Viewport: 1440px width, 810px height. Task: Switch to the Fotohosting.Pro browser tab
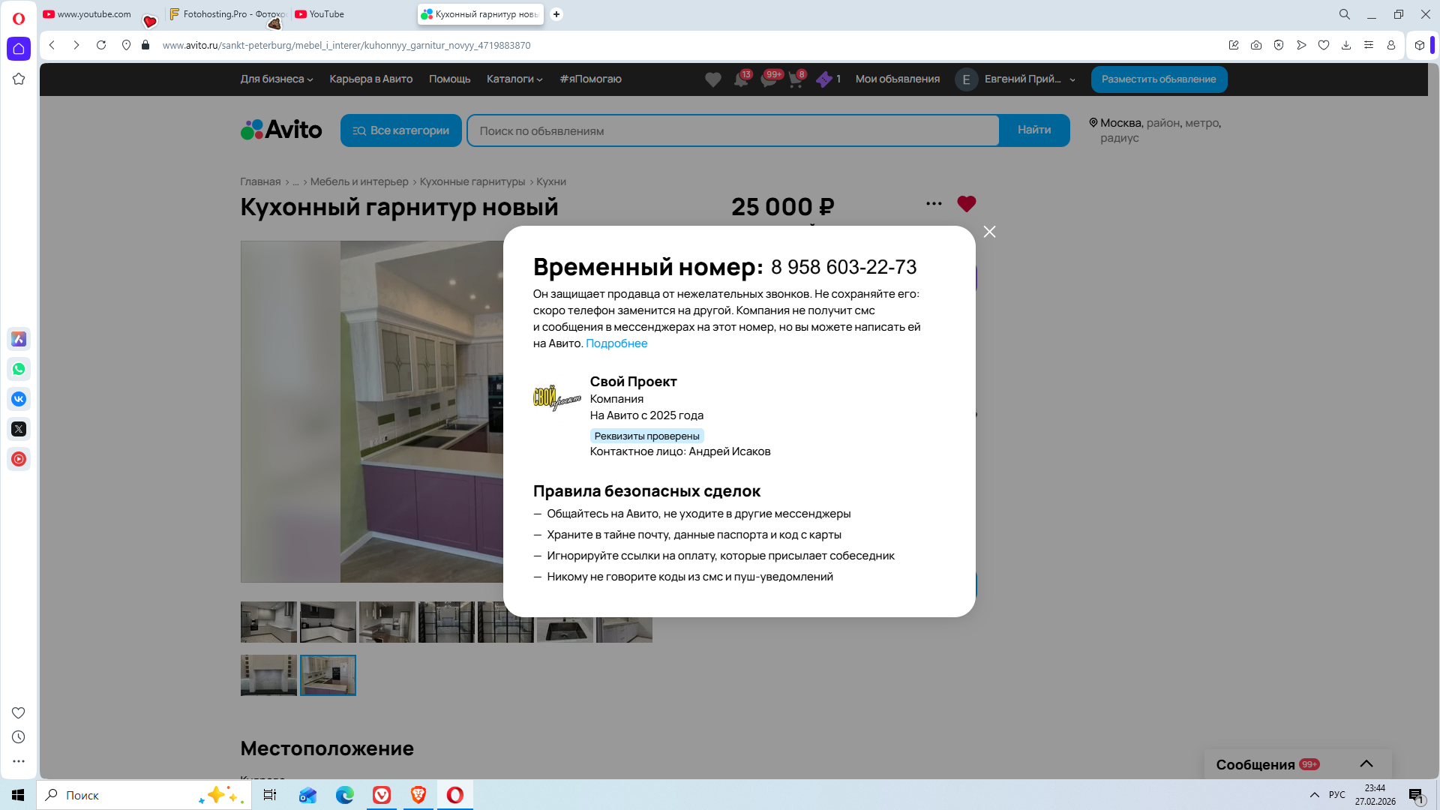(227, 14)
